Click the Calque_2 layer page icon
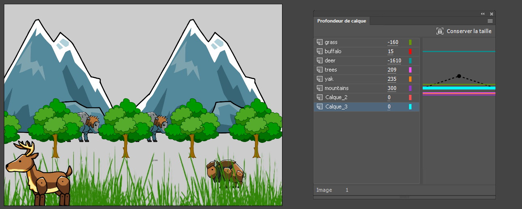The height and width of the screenshot is (209, 522). point(320,97)
